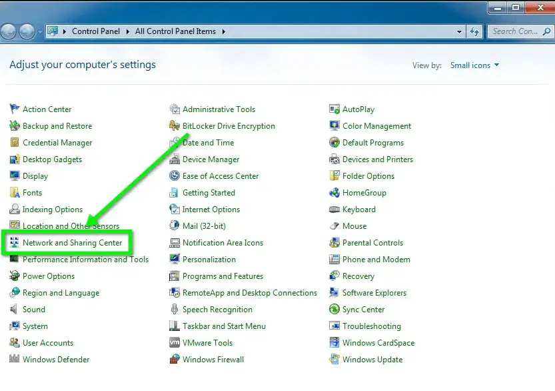Click the Ease of Access Center icon
This screenshot has height=391, width=555.
(175, 175)
